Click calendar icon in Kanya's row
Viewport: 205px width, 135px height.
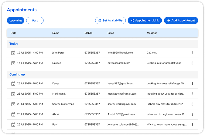(13, 83)
